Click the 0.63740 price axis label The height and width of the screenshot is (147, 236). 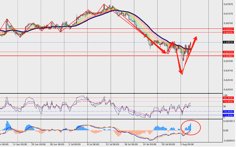coord(228,70)
